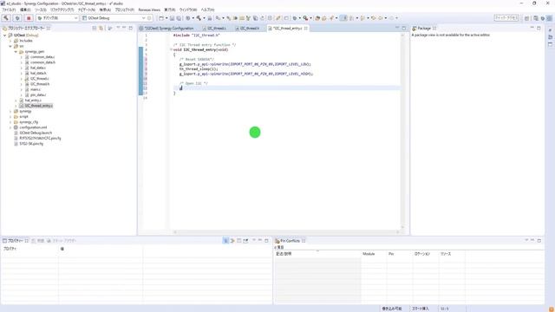Screen dimensions: 555x312
Task: Select hal_data.c in project explorer
Action: point(38,68)
